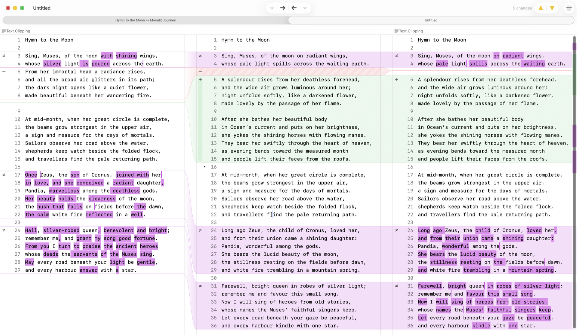Select the ≠ change marker at left pane line 17
The width and height of the screenshot is (577, 335).
tap(4, 175)
